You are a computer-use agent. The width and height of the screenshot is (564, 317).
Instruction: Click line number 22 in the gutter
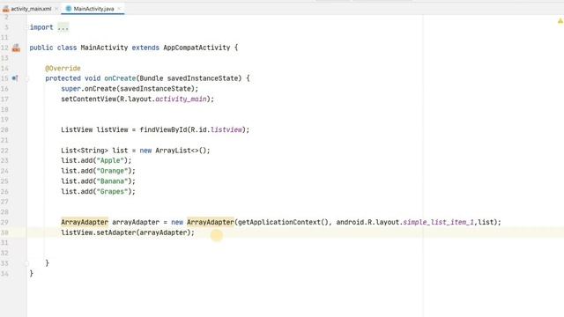pos(4,151)
